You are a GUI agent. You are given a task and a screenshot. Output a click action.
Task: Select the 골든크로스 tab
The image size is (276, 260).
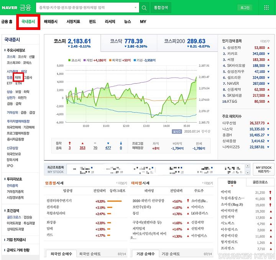[260, 182]
